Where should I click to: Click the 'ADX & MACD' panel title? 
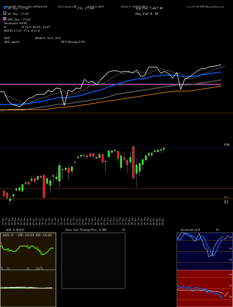pos(15,230)
